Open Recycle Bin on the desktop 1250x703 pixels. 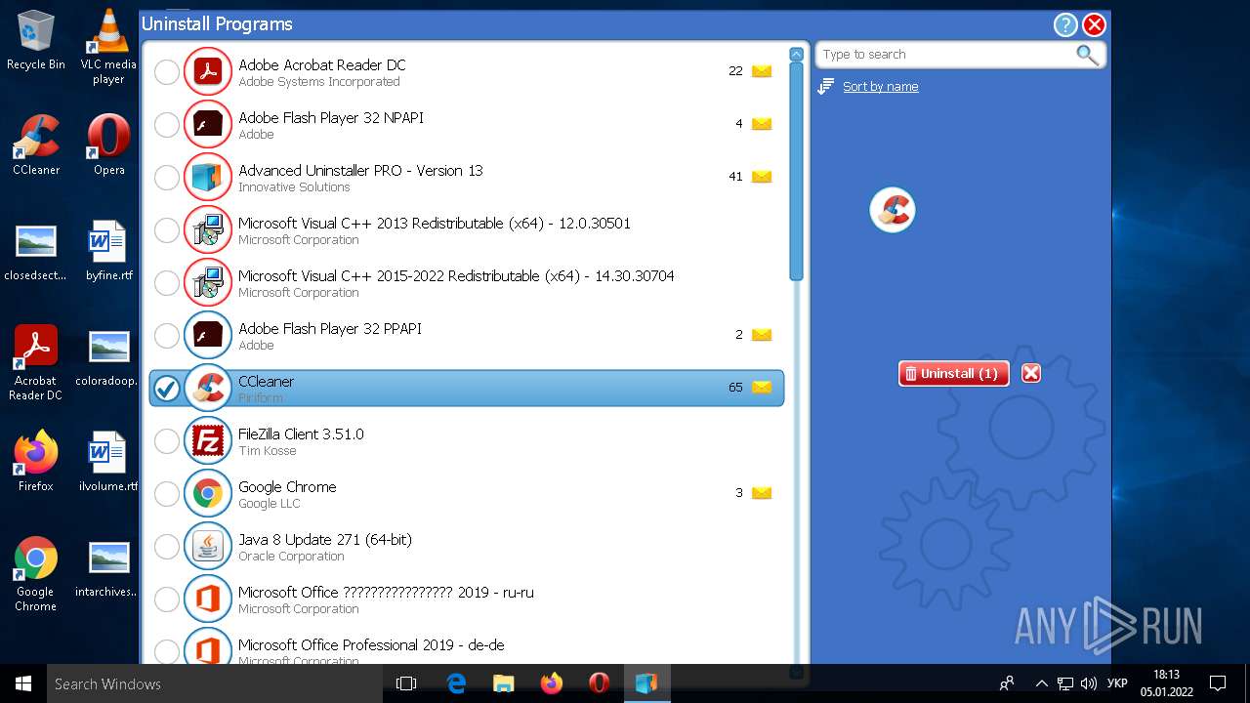36,41
